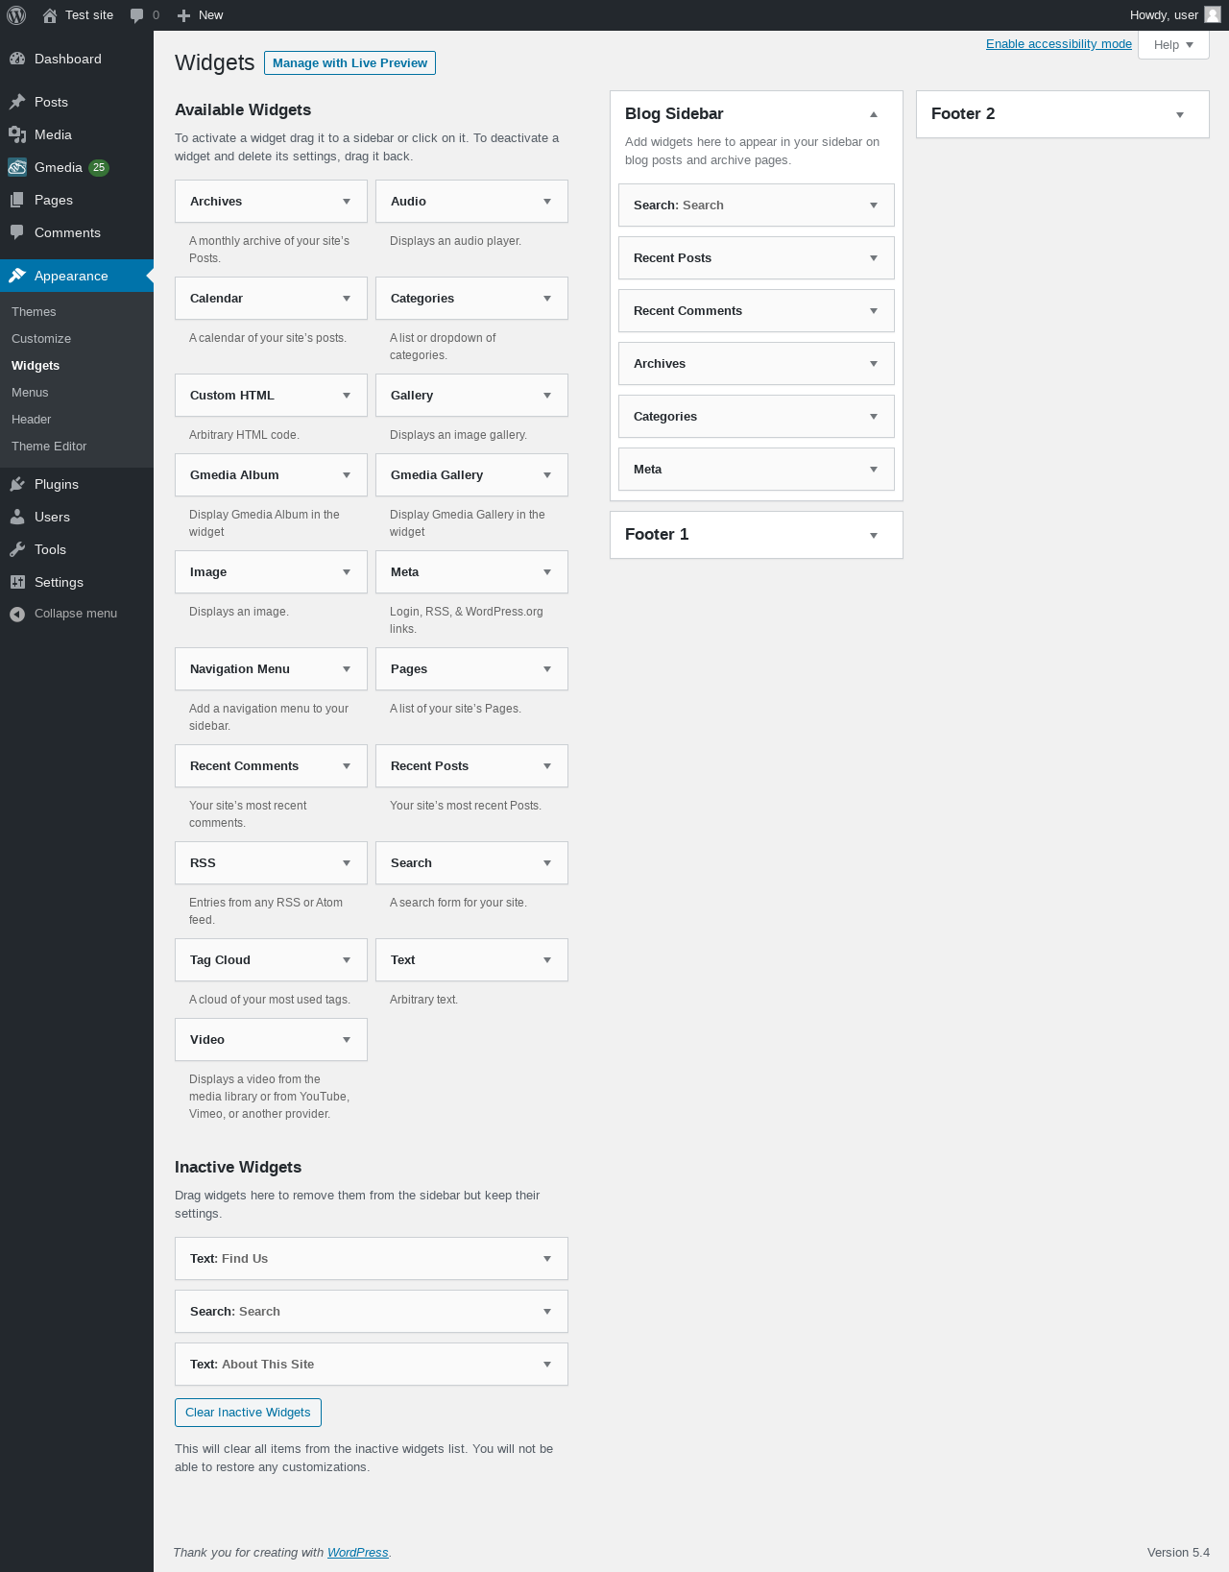Click the Image available widget title
Screen dimensions: 1229x1572
tap(208, 572)
